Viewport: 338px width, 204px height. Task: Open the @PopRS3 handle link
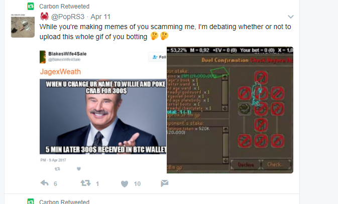point(68,17)
